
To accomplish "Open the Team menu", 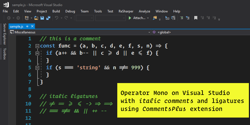I will [84, 11].
